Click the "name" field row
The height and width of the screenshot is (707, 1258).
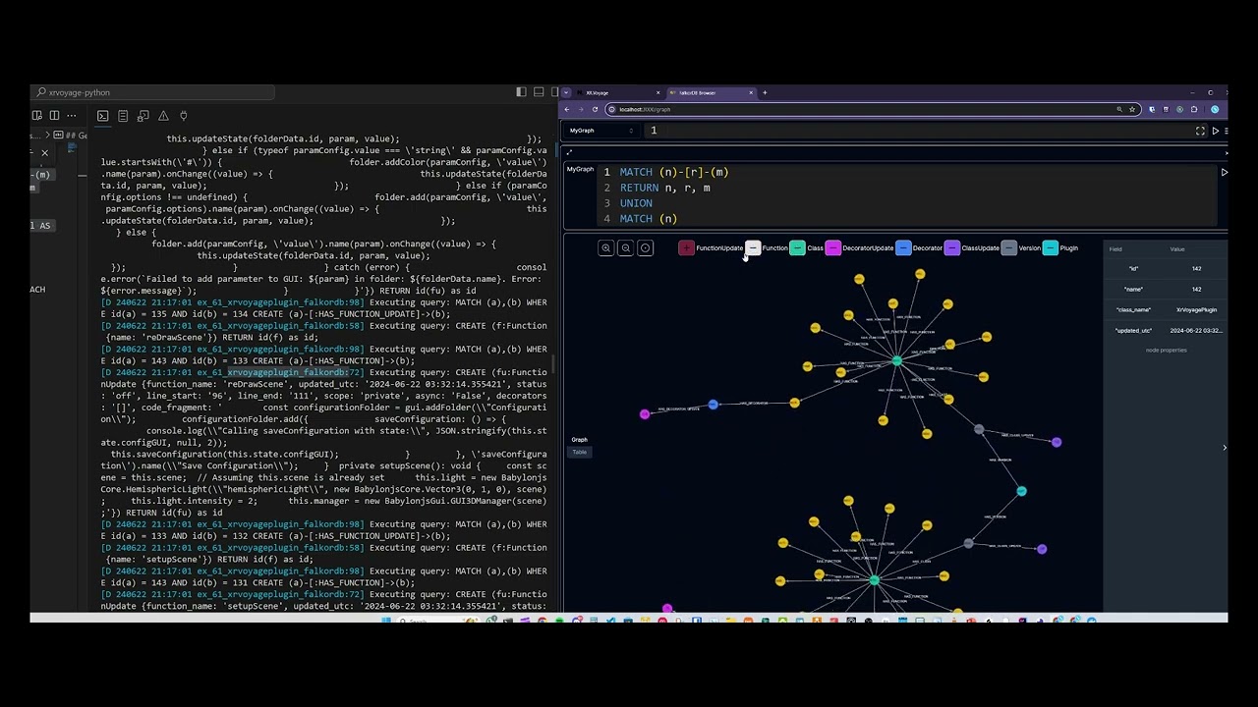pos(1166,290)
